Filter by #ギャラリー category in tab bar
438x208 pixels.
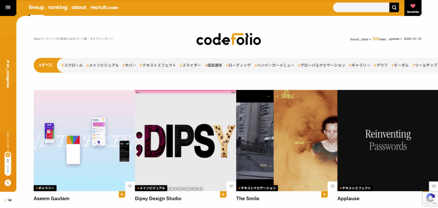359,65
